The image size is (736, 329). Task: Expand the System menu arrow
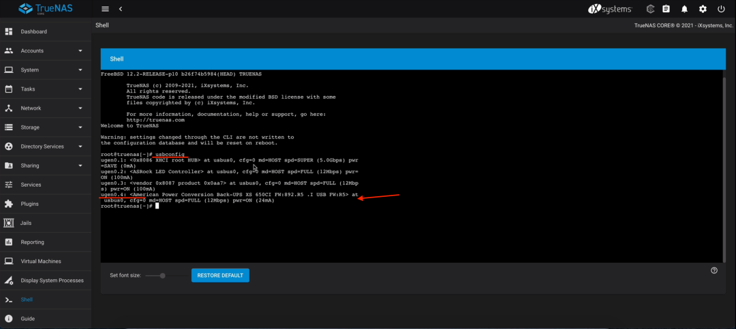click(80, 70)
